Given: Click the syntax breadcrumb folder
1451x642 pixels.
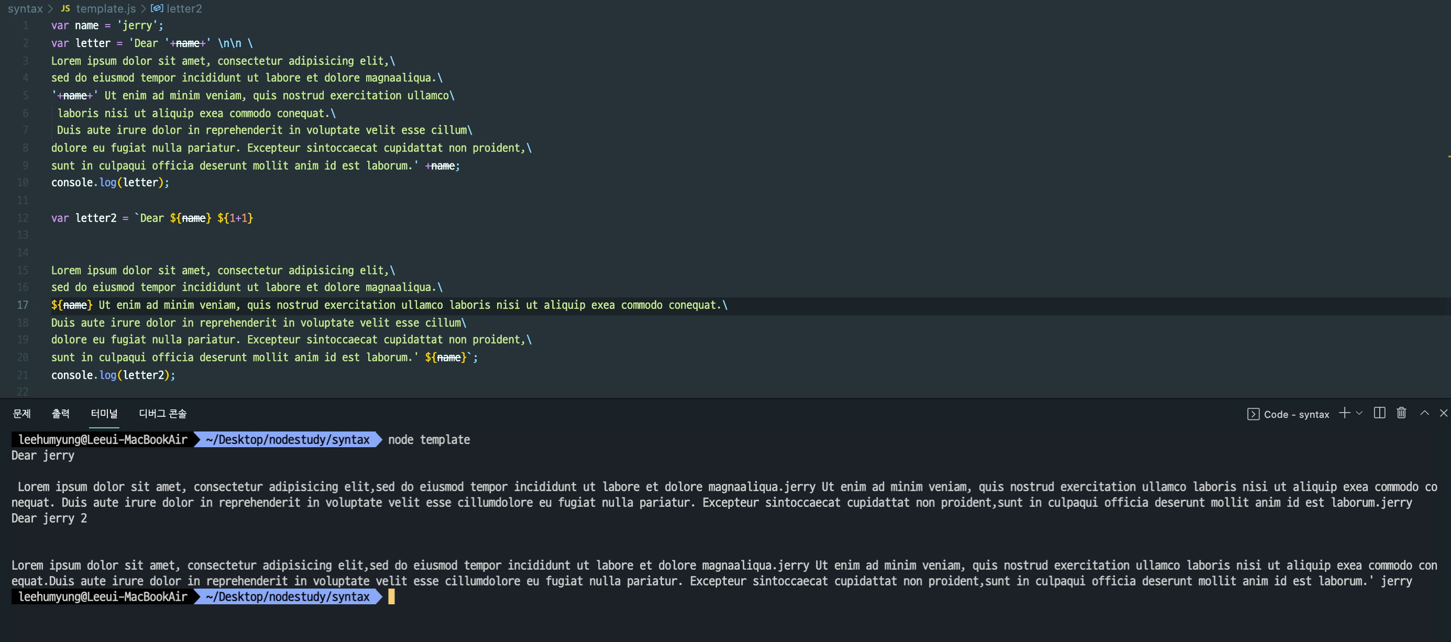Looking at the screenshot, I should (x=25, y=8).
